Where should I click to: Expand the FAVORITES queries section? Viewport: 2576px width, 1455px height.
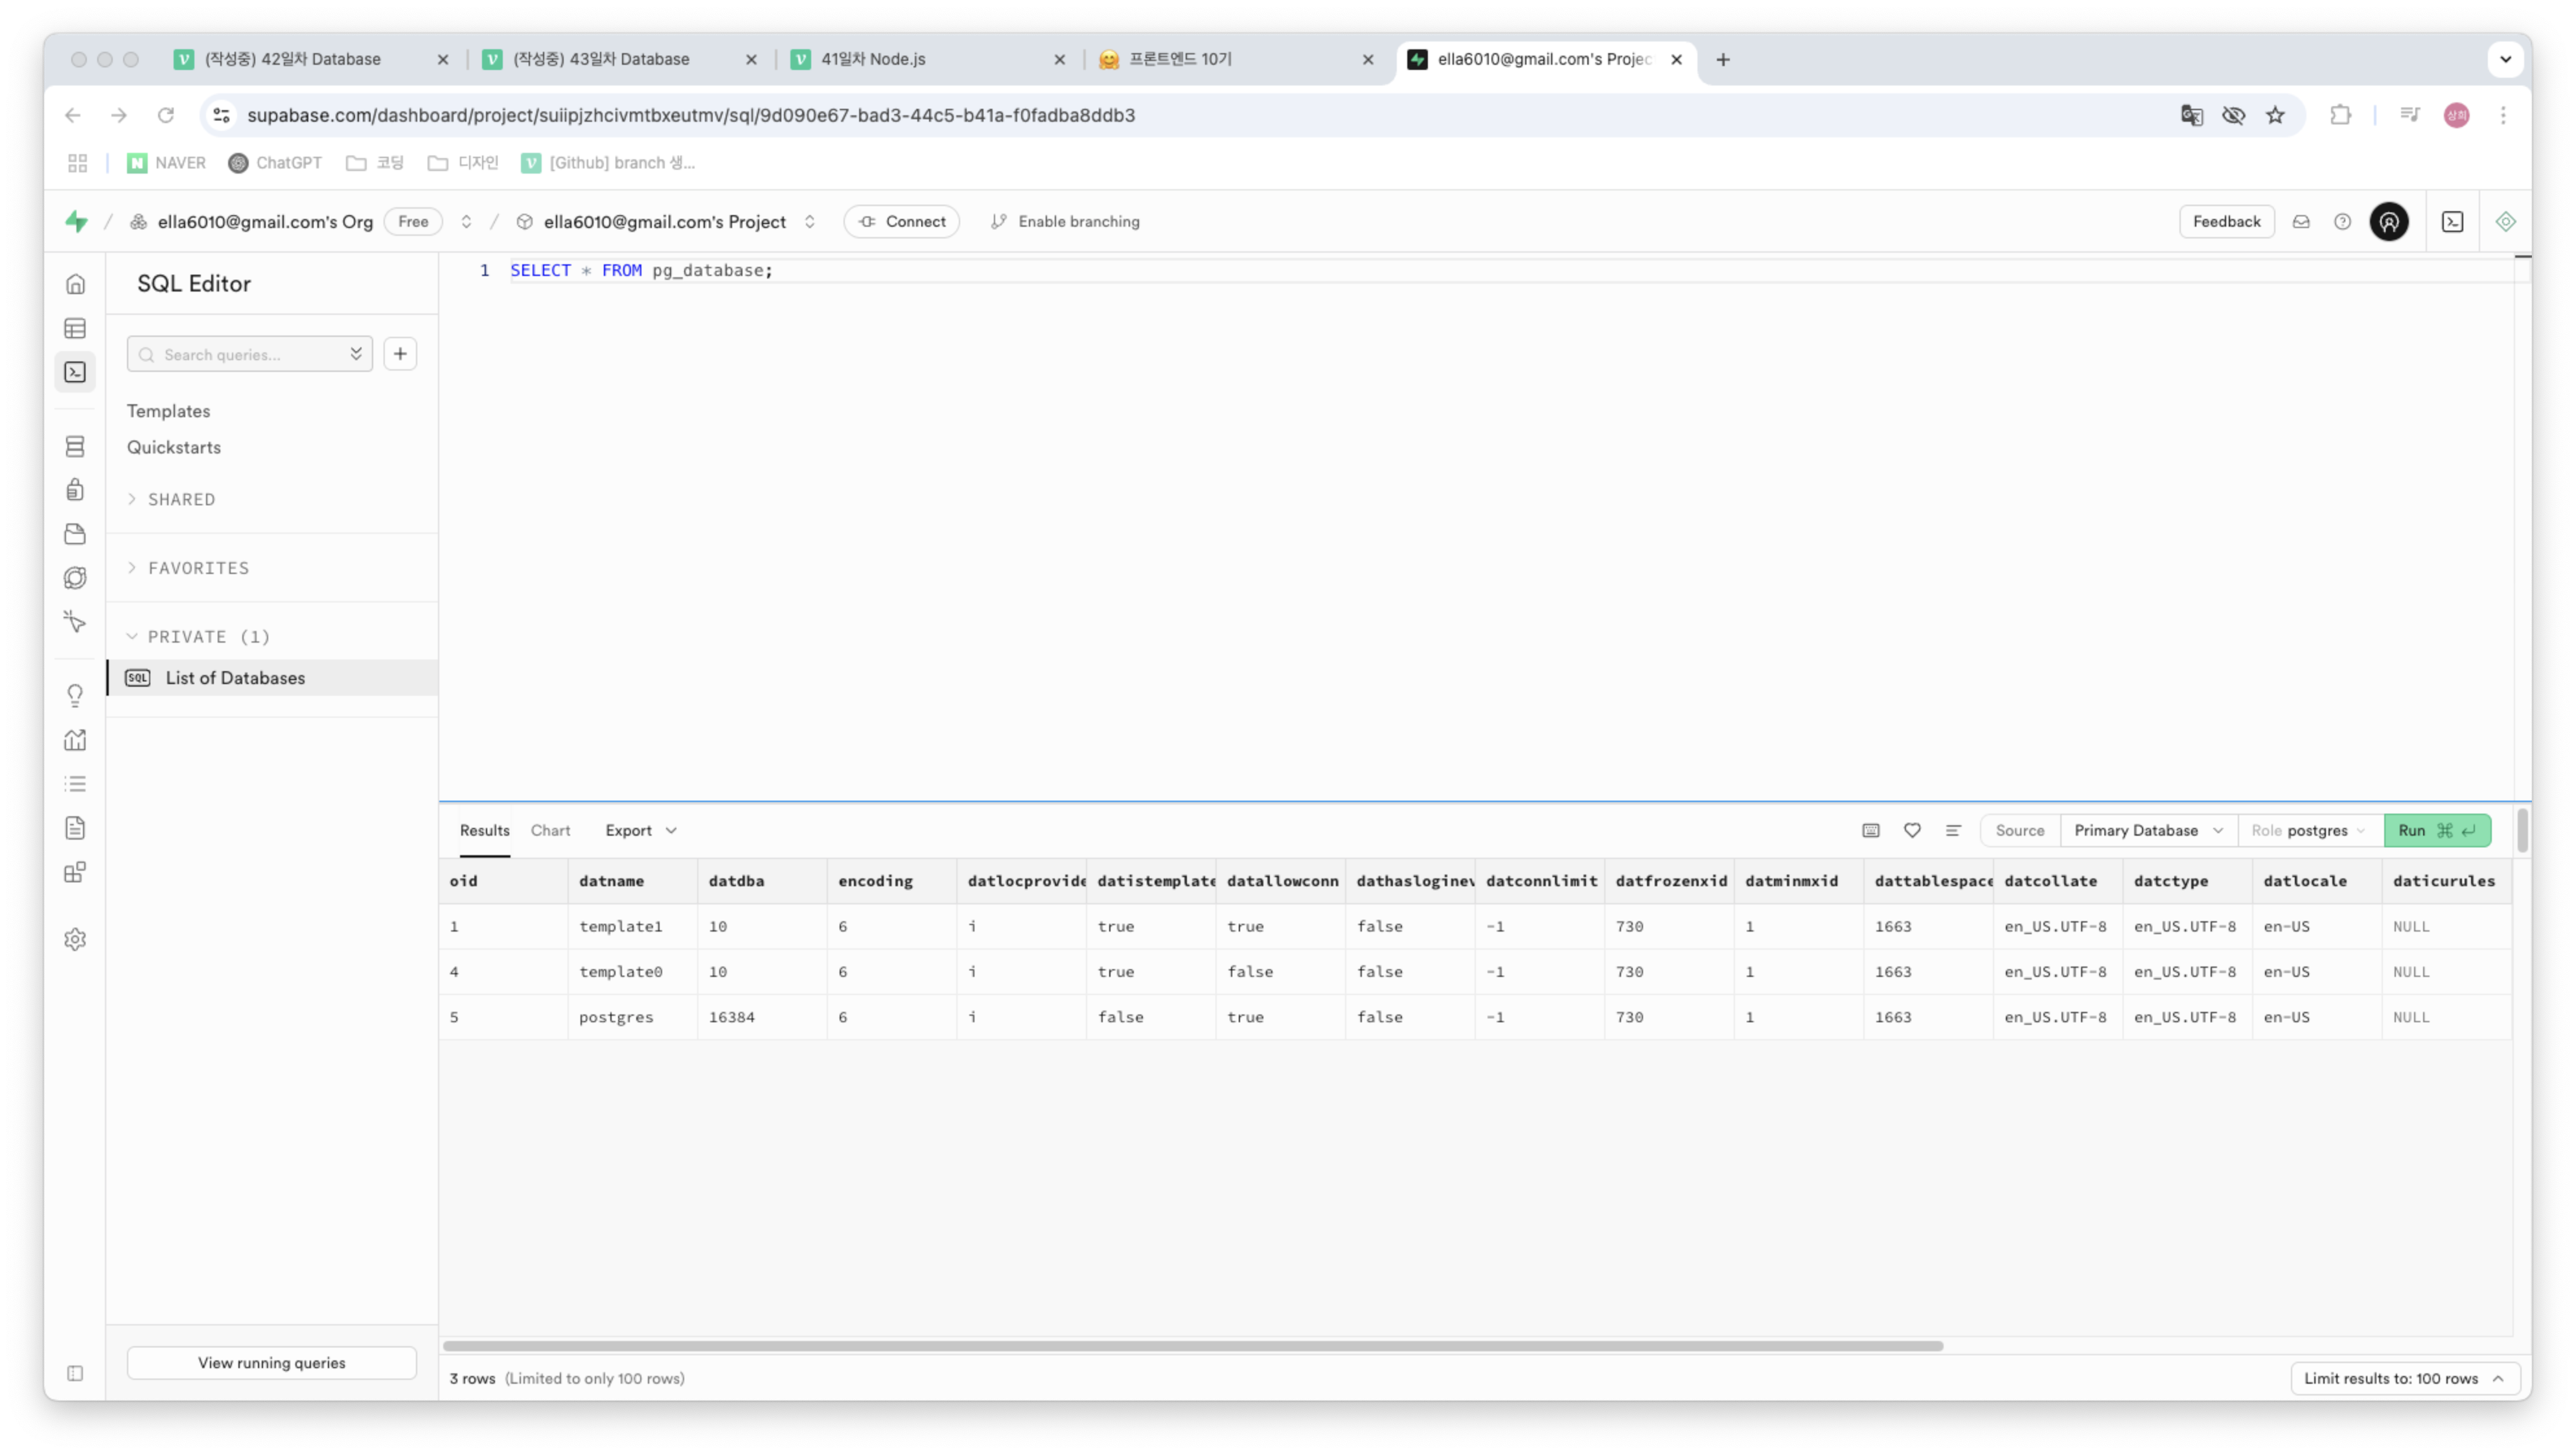coord(188,568)
